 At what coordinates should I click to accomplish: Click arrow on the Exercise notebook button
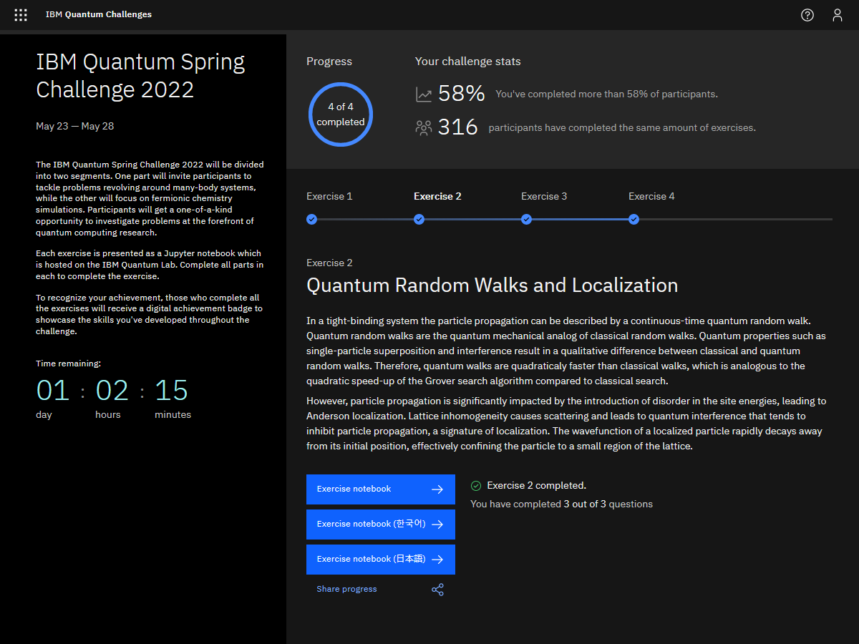coord(437,489)
